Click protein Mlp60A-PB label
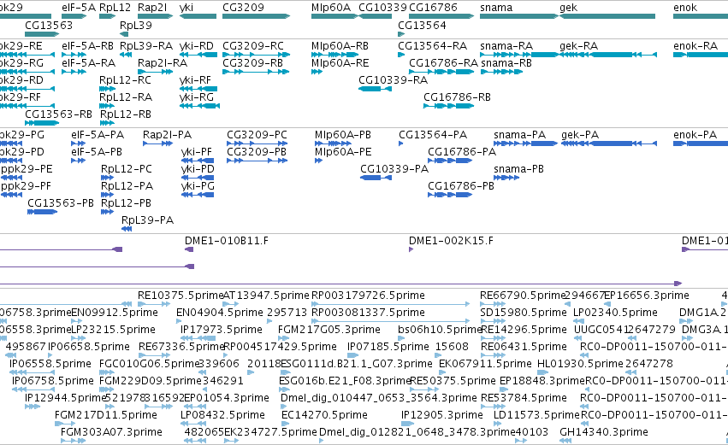728x445 pixels. 343,135
